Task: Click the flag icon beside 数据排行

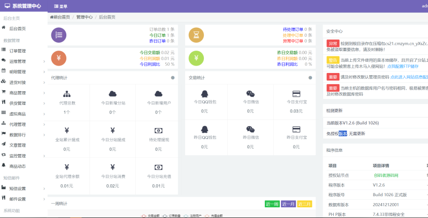Action: 4,133
